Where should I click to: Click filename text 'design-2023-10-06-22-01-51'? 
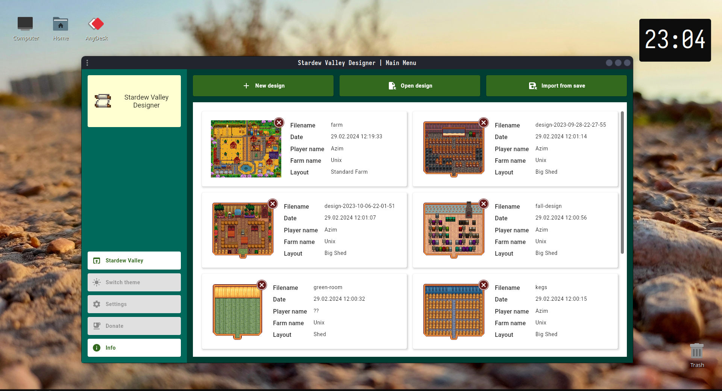tap(360, 206)
